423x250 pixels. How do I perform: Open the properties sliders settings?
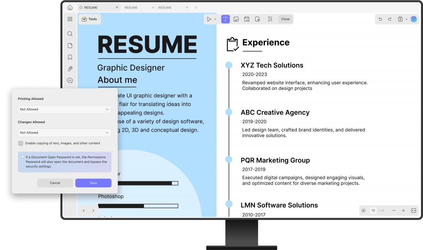click(x=270, y=19)
